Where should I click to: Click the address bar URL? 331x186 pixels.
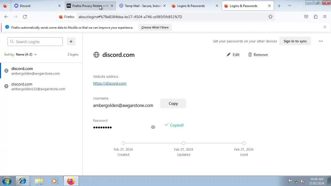130,17
